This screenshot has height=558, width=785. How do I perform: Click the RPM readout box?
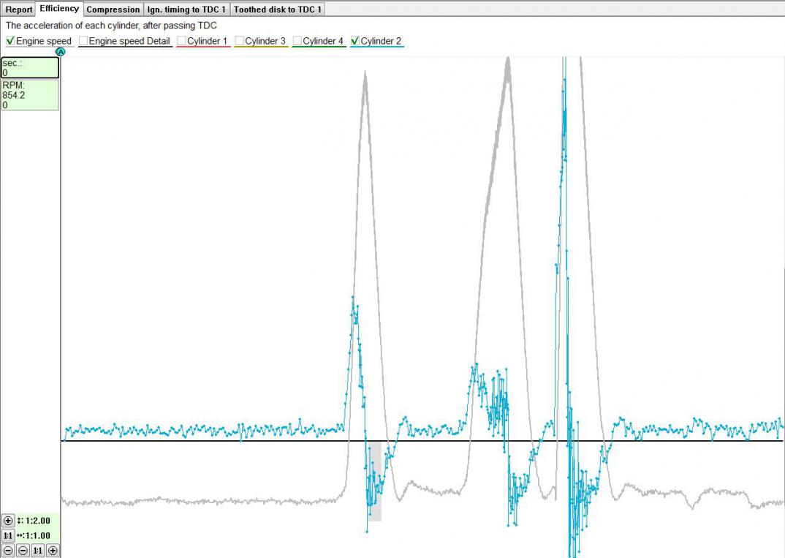[x=30, y=95]
